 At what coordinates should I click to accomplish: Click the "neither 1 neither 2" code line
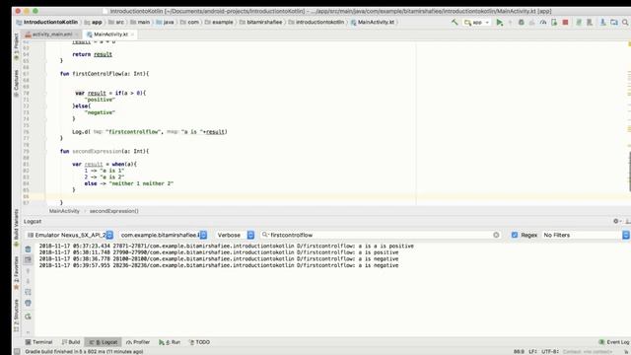coord(129,183)
